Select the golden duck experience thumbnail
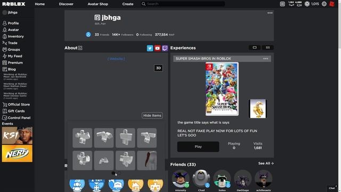Image resolution: width=341 pixels, height=192 pixels. pos(258,109)
